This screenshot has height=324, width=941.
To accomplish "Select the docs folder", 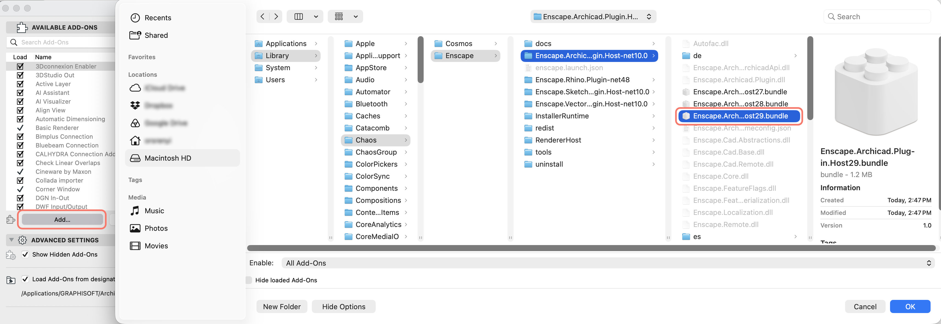I will pyautogui.click(x=589, y=44).
